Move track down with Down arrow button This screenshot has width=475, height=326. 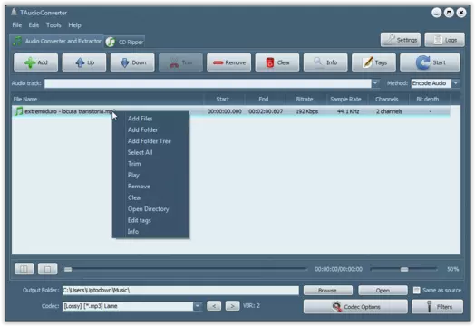132,62
